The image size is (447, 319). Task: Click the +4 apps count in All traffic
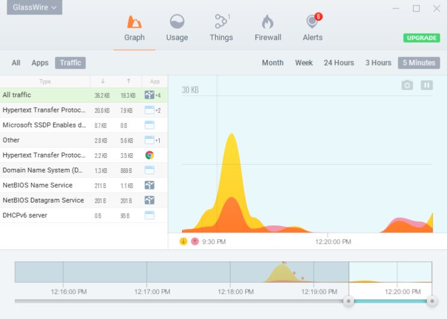point(158,96)
